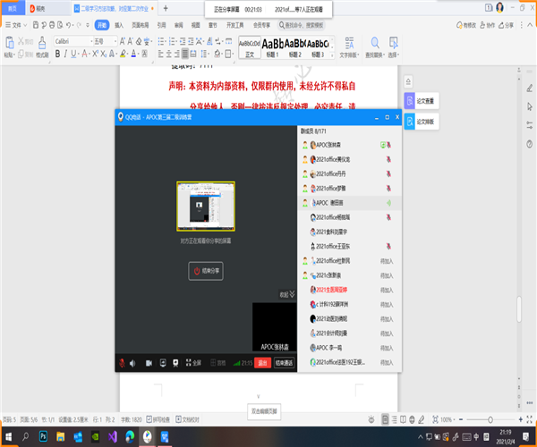Click the red 退出 button
This screenshot has width=537, height=447.
[262, 363]
